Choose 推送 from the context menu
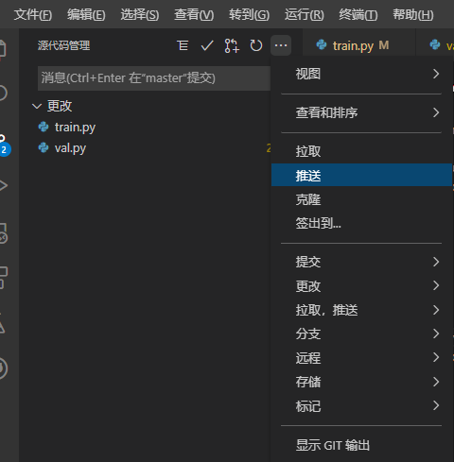 point(361,175)
